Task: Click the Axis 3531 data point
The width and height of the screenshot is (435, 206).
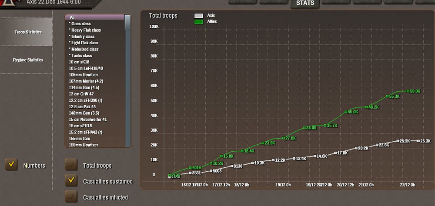Action: 191,173
